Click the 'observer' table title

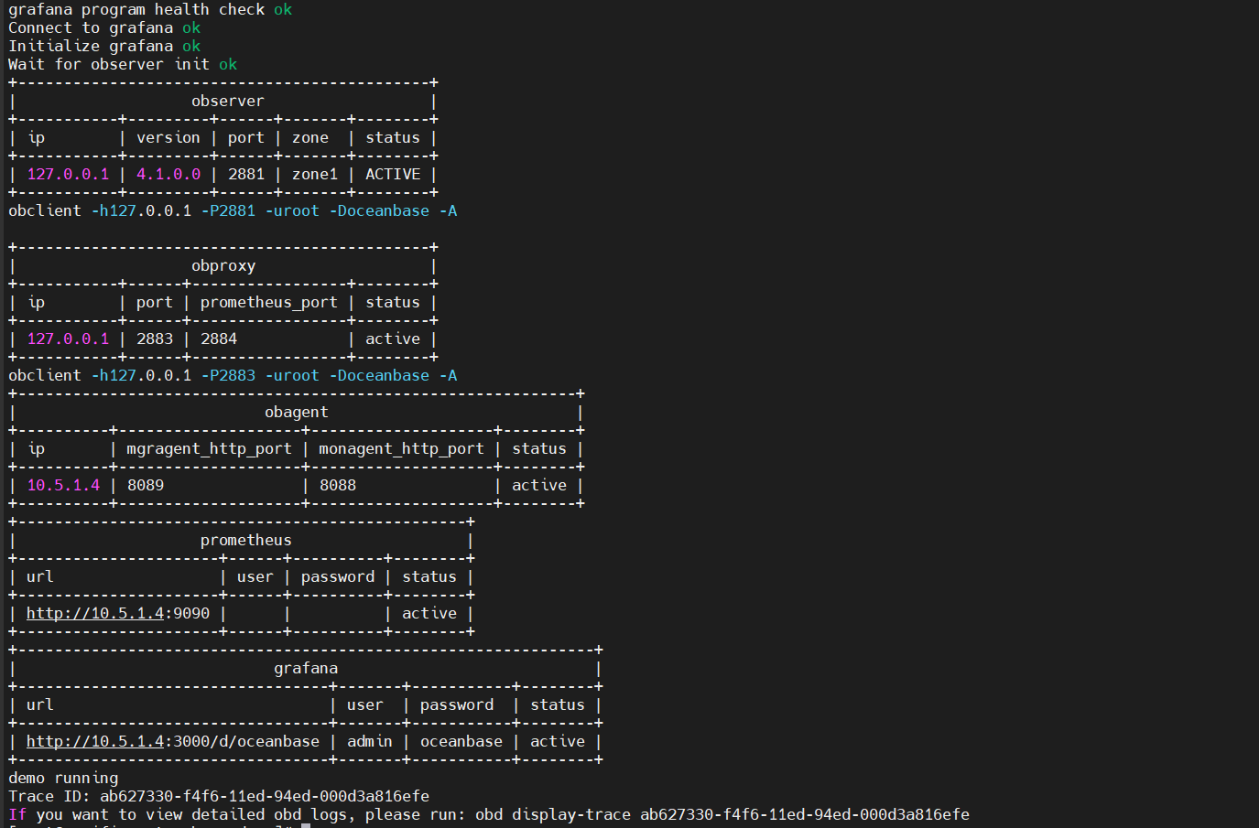tap(228, 102)
